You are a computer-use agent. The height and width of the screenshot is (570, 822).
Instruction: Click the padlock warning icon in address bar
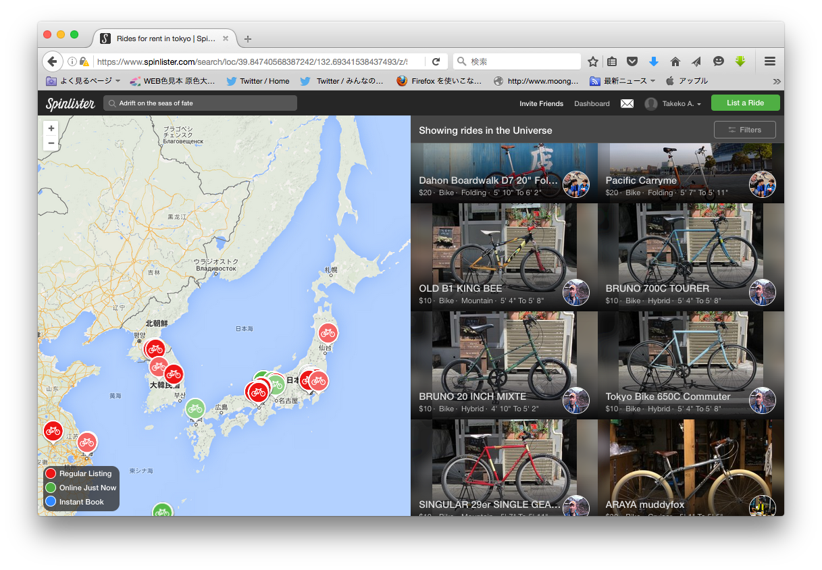coord(84,61)
